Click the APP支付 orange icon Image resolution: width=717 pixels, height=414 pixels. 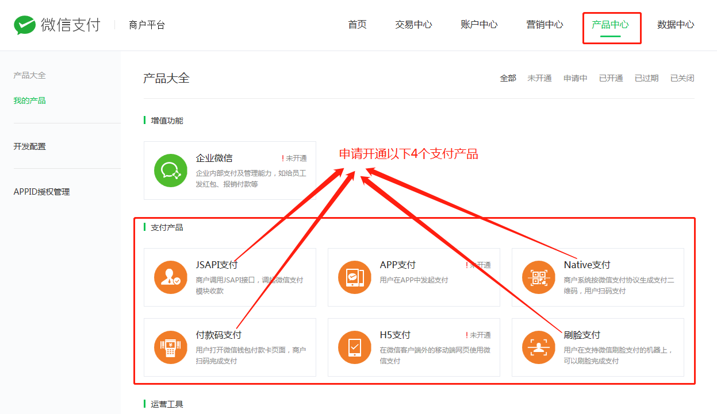(x=355, y=277)
